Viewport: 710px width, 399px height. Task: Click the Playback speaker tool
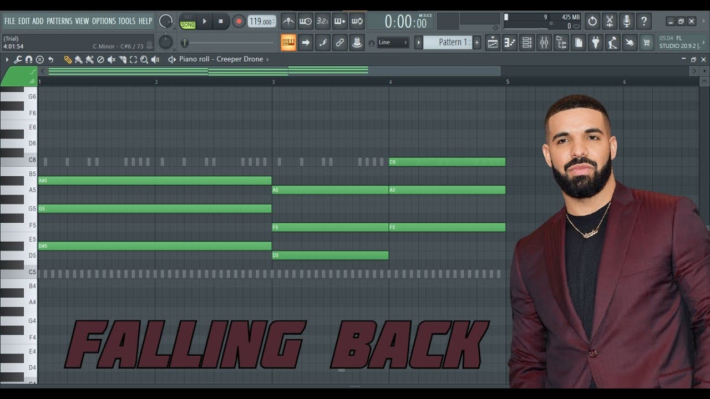(155, 59)
